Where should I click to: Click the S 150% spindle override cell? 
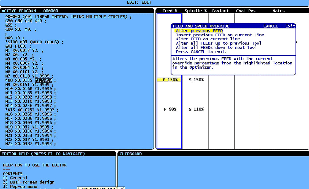tap(196, 80)
